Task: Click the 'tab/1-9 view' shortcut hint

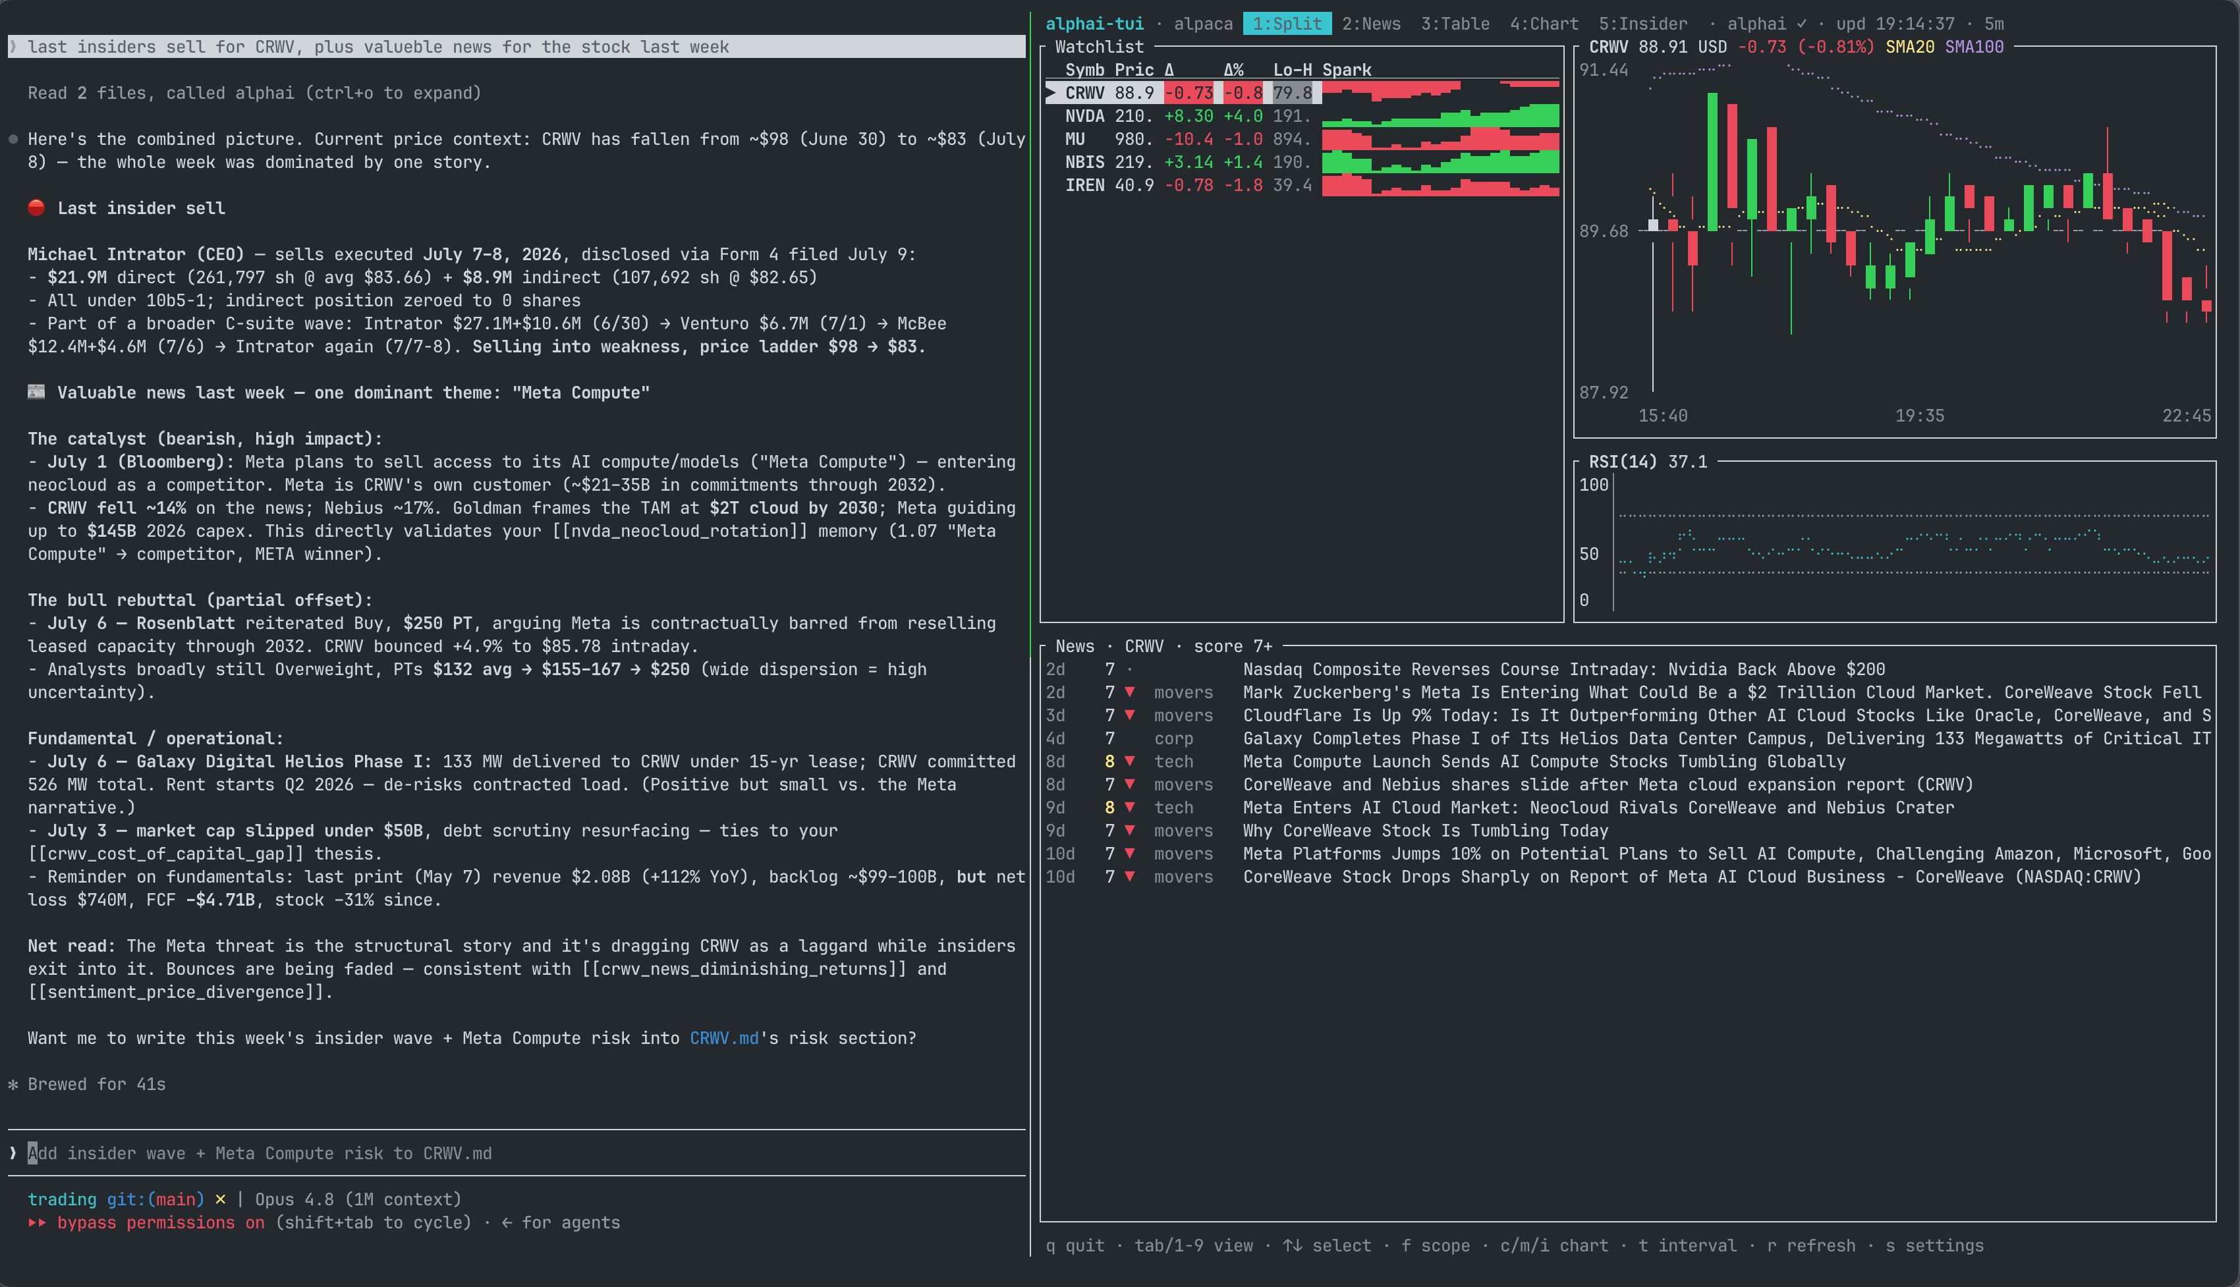Action: (x=1193, y=1246)
